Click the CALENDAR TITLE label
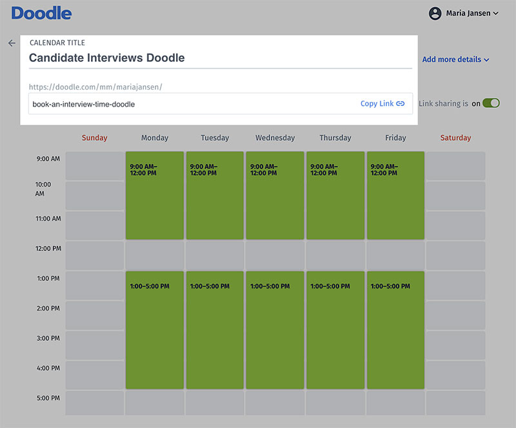The width and height of the screenshot is (516, 428). [x=57, y=43]
